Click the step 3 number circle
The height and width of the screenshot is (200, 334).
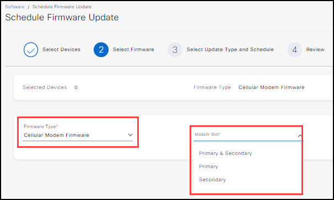(x=175, y=49)
